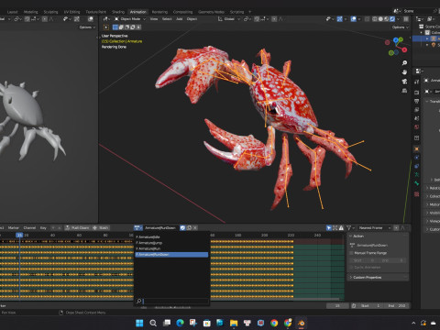The image size is (440, 330).
Task: Switch to the Layout workspace tab
Action: pos(12,12)
